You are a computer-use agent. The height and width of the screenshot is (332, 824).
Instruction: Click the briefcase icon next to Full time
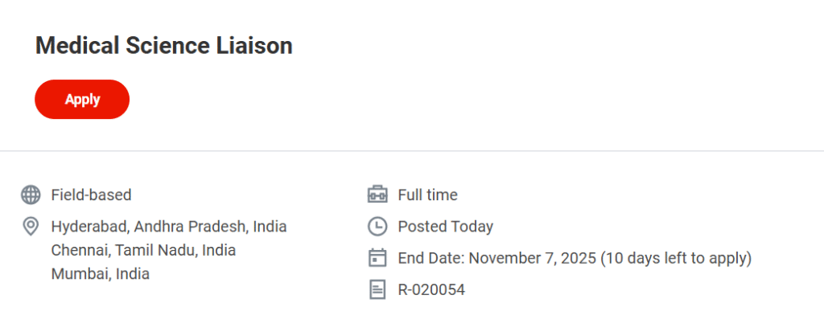[377, 195]
